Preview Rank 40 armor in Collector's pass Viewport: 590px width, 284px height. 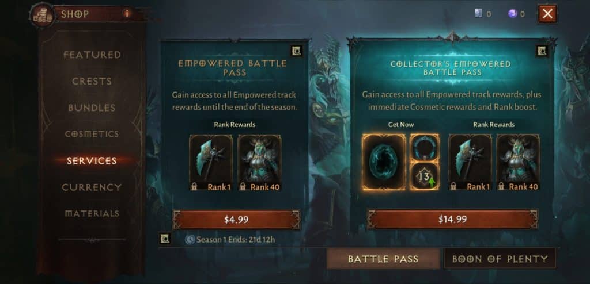(x=518, y=162)
